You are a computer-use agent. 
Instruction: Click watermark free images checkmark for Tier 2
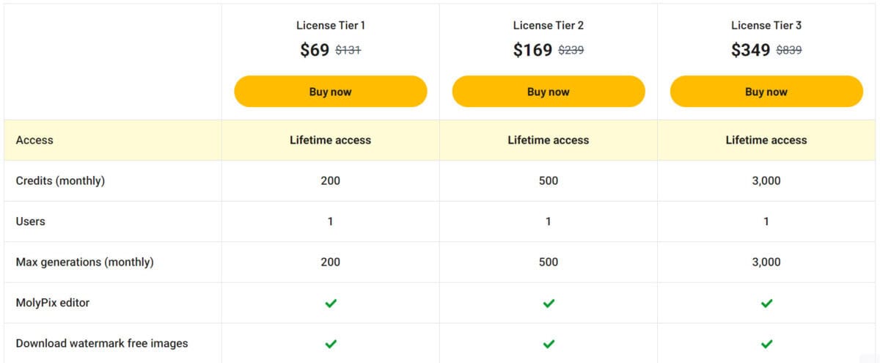(x=549, y=343)
